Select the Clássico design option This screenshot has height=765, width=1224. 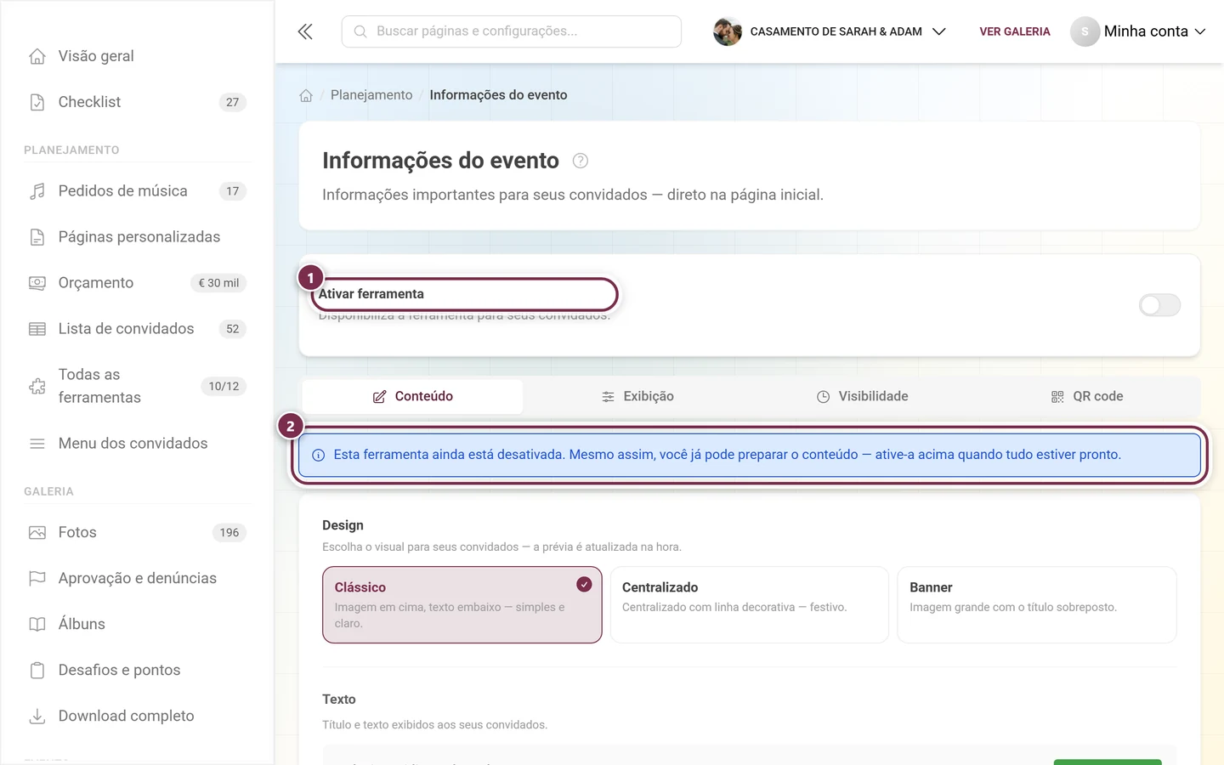462,605
